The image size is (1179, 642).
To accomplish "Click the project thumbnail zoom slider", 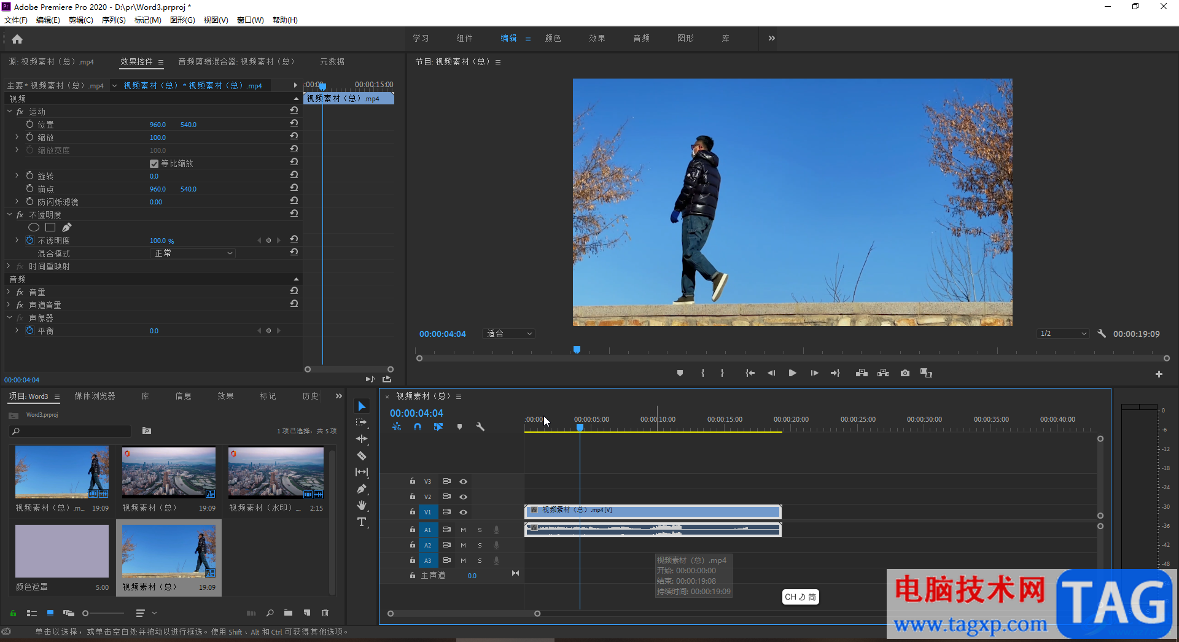I will (86, 613).
